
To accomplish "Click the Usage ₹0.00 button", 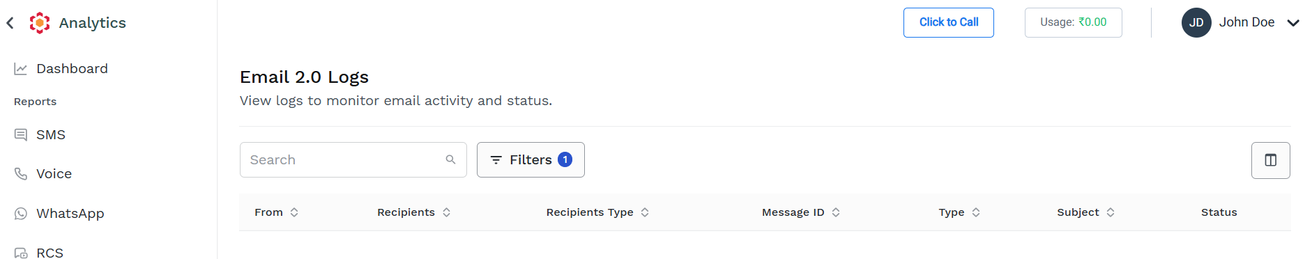I will tap(1074, 22).
